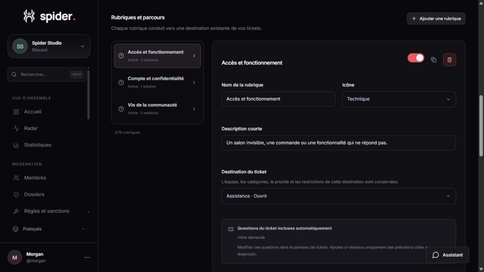Expand the Règles et sanctions submenu arrow

click(x=88, y=212)
